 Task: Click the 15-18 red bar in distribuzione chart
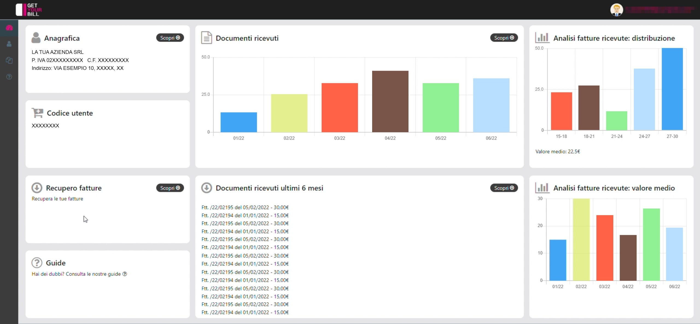pyautogui.click(x=561, y=111)
